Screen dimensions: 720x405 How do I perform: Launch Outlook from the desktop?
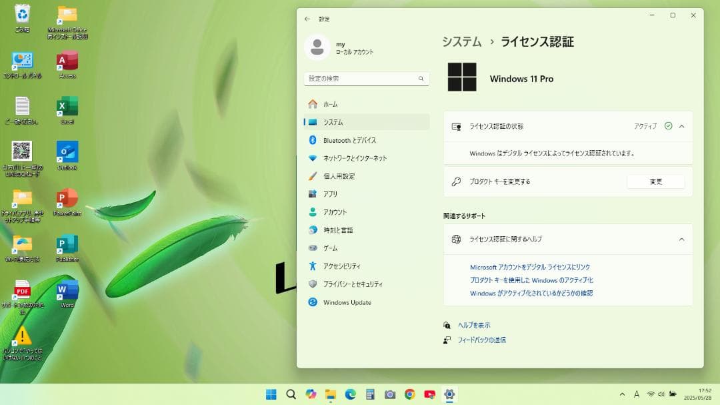[67, 156]
